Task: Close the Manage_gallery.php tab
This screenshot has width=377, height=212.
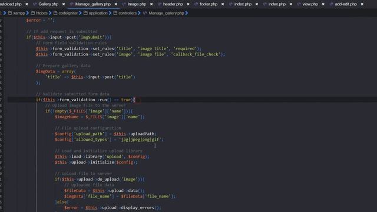Action: tap(116, 4)
